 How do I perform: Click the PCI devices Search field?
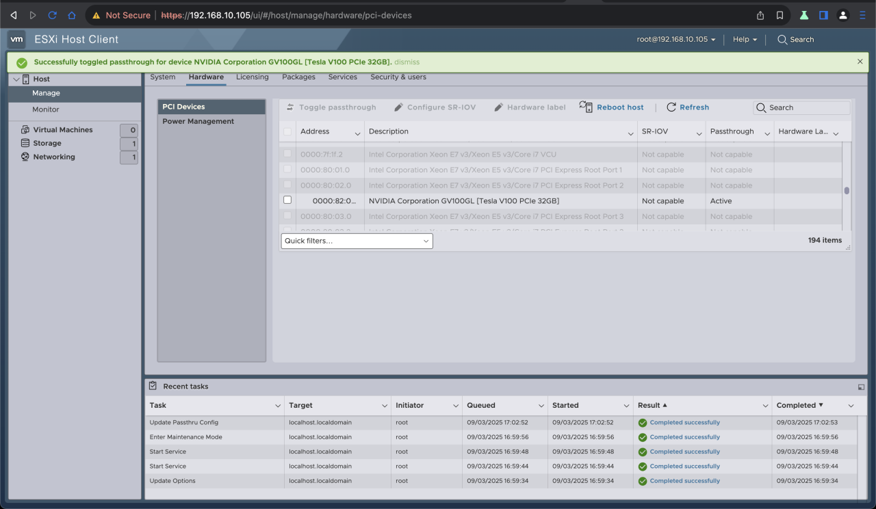pos(802,107)
